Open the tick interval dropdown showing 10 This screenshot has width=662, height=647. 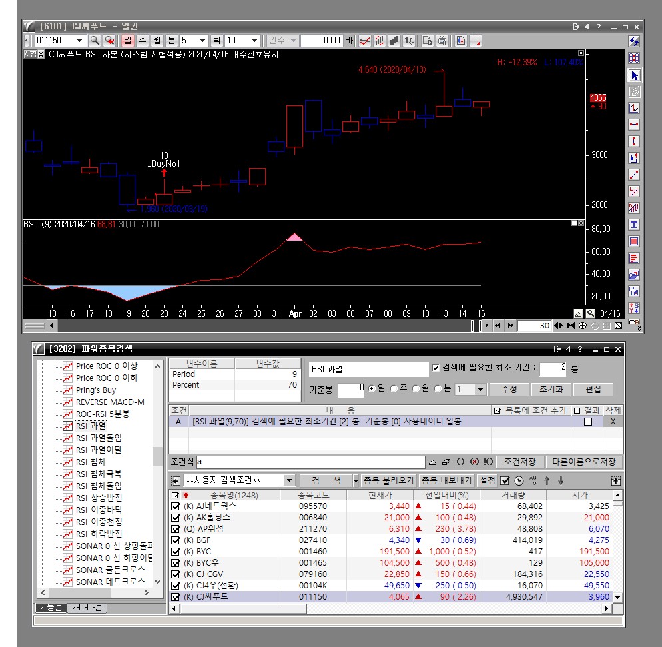pos(254,41)
